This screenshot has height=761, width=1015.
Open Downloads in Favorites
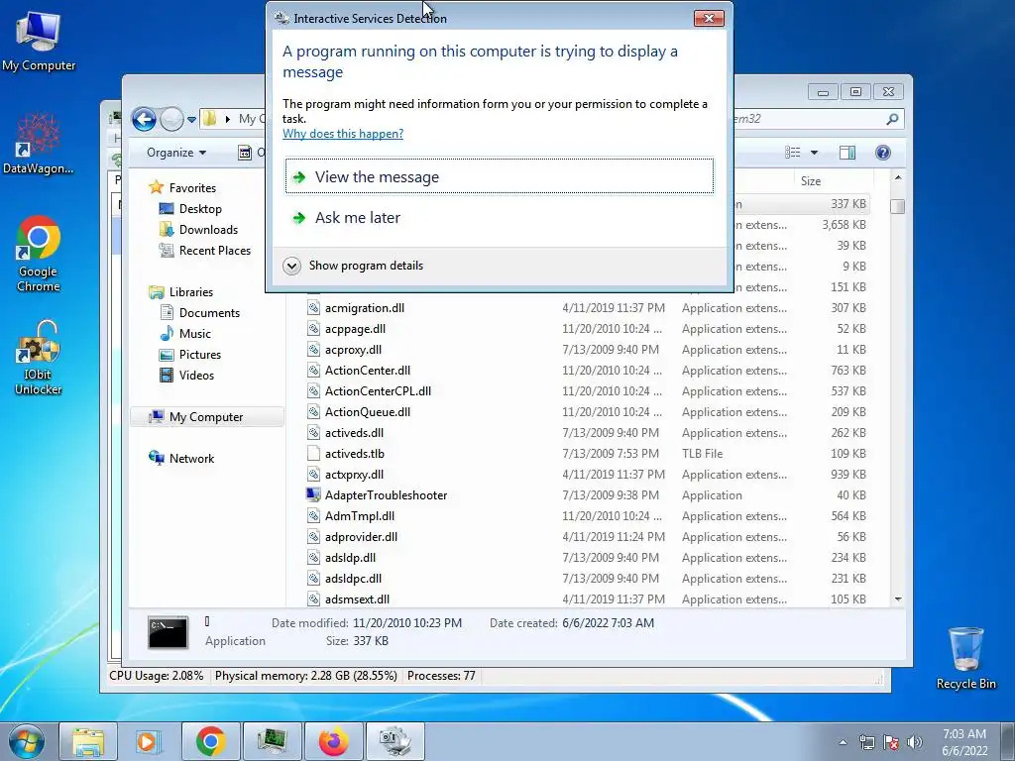pos(198,230)
